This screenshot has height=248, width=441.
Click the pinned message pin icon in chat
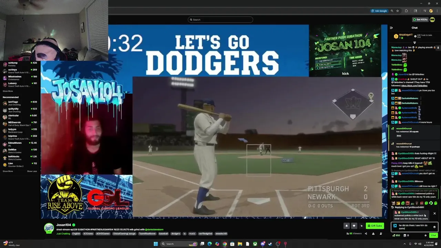(x=438, y=48)
